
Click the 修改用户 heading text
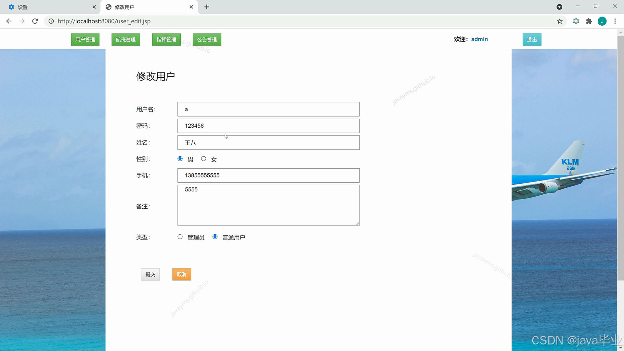click(x=156, y=76)
